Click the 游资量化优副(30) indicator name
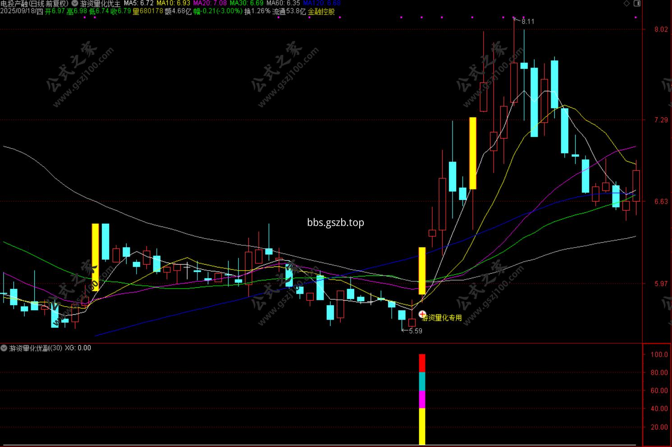The width and height of the screenshot is (672, 447). tap(36, 348)
